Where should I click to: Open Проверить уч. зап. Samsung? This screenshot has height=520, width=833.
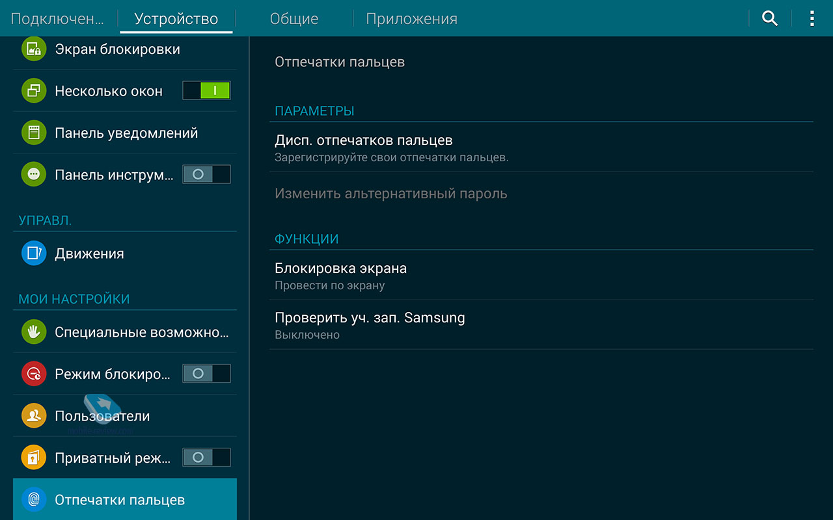click(x=541, y=325)
